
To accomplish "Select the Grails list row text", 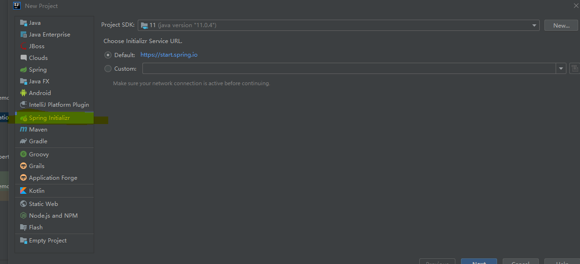I will coord(37,166).
